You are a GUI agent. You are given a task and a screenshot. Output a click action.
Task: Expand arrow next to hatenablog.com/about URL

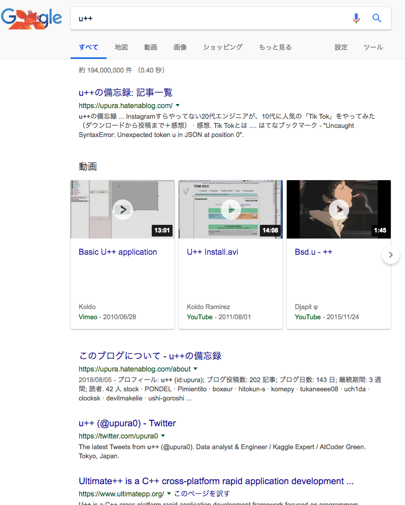195,369
